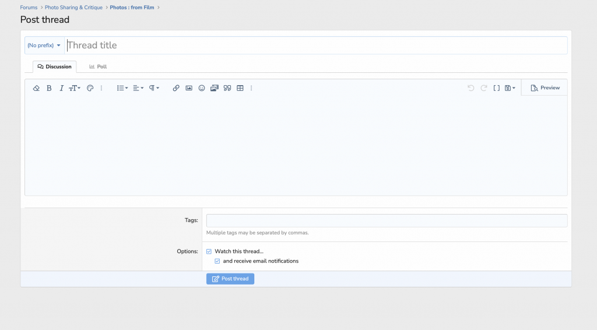Screen dimensions: 597x330
Task: Uncheck Watch this thread option
Action: click(x=209, y=252)
